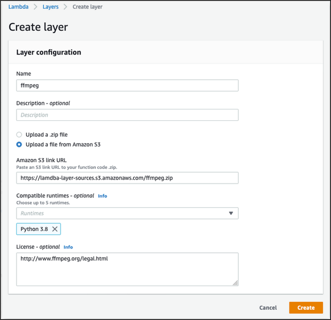The image size is (331, 320).
Task: Click the empty Description field
Action: tap(127, 115)
